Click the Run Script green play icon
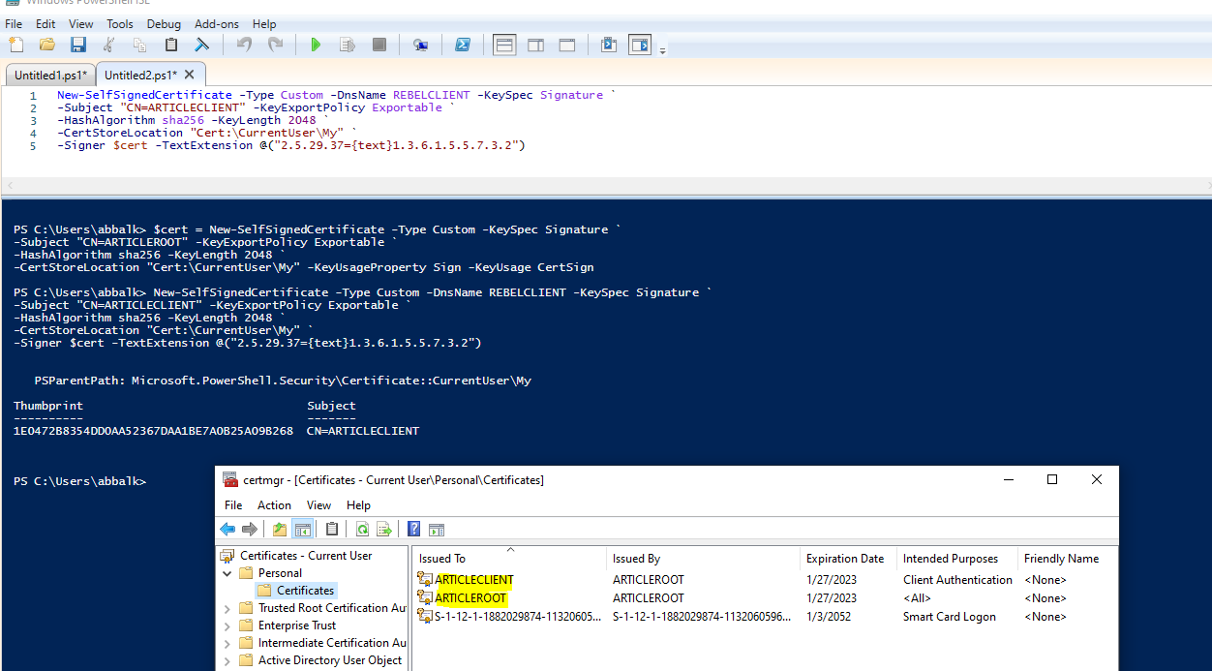Viewport: 1212px width, 671px height. tap(315, 45)
